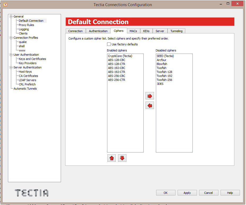Move enabled cipher up in order
246x205 pixels.
[112, 158]
